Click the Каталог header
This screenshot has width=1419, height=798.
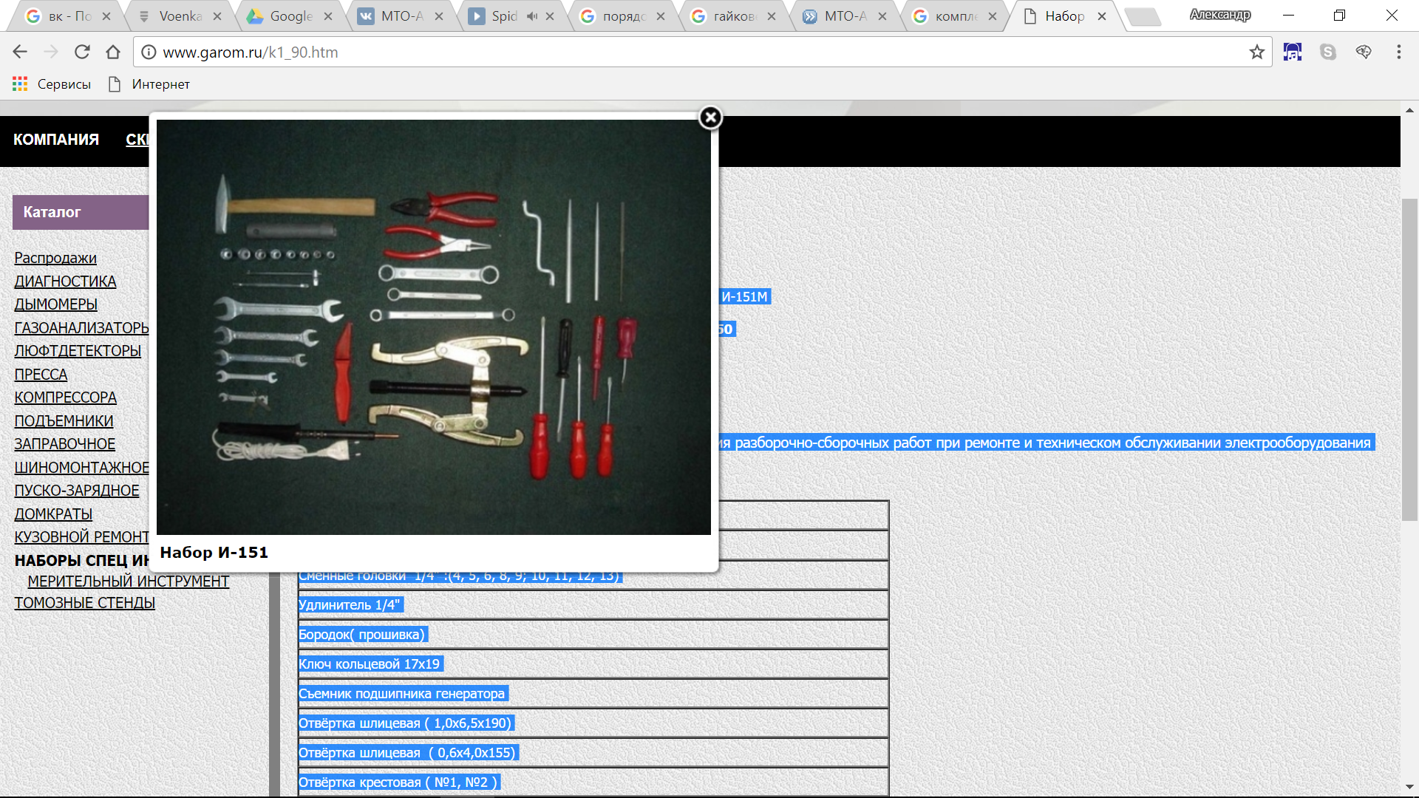(x=81, y=212)
